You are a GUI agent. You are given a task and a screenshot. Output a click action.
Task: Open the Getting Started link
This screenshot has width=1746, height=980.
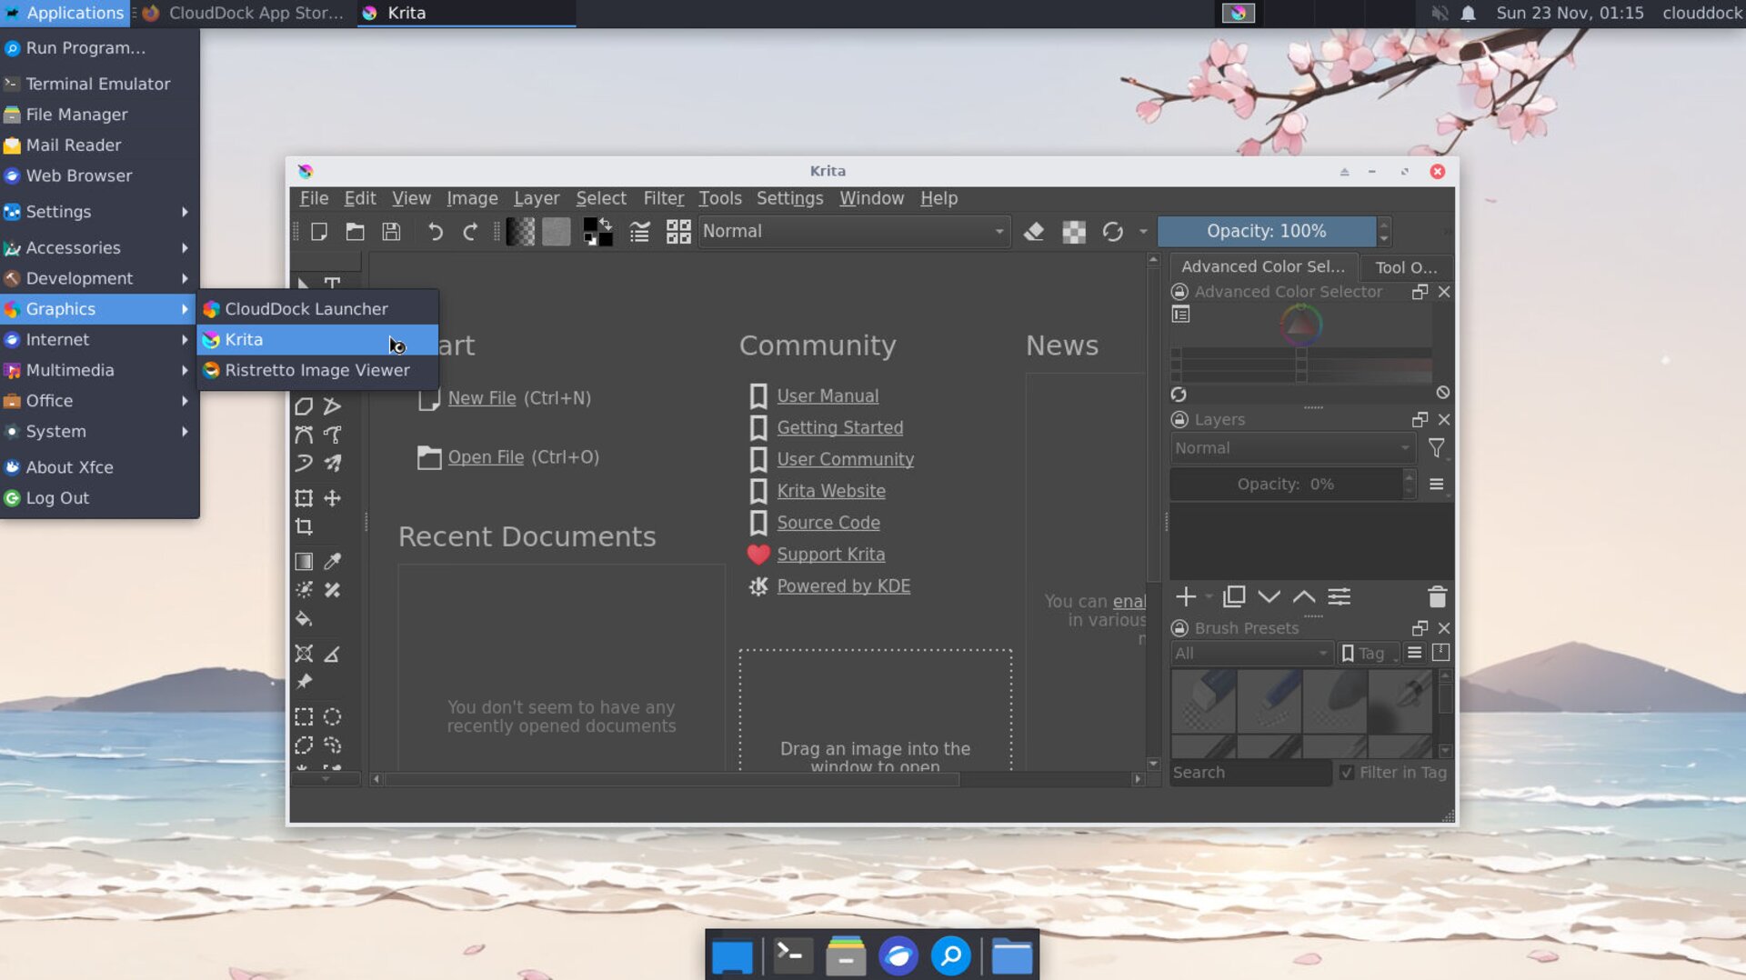(x=839, y=427)
